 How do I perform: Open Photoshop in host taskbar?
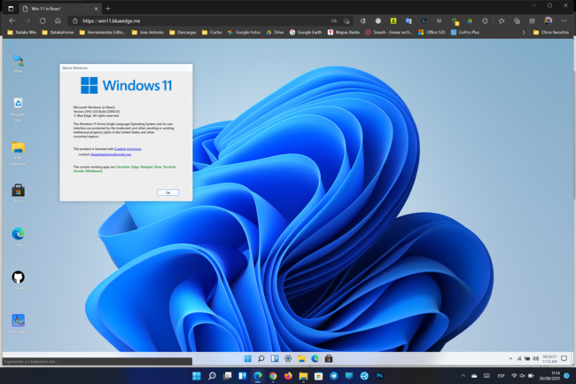click(x=379, y=375)
